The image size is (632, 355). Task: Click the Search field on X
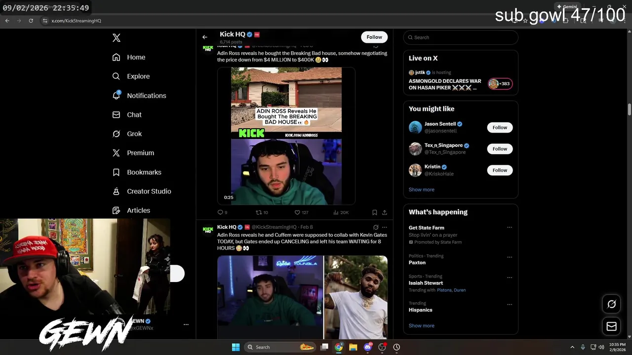(461, 37)
